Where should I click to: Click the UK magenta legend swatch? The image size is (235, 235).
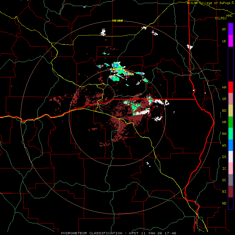coord(231,41)
